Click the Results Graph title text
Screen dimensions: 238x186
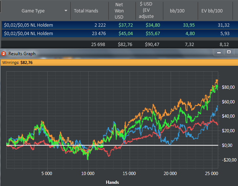click(22, 54)
